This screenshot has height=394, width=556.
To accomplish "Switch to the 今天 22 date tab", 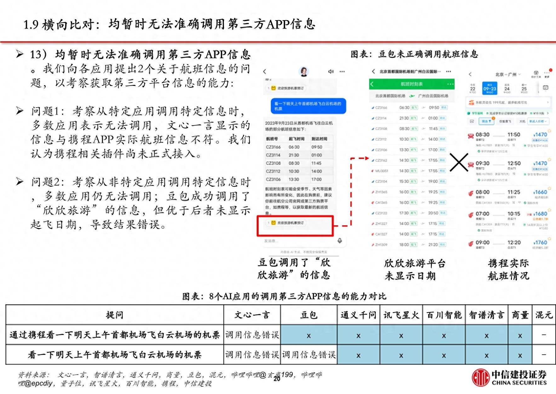I will click(x=473, y=88).
